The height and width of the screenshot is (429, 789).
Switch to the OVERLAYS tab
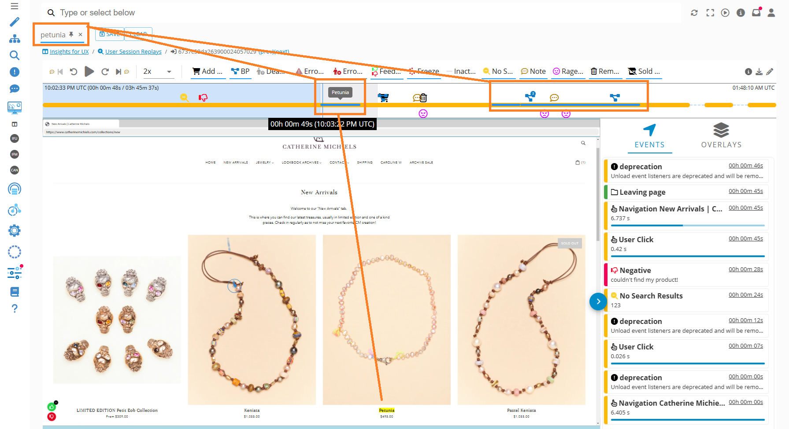[x=721, y=136]
